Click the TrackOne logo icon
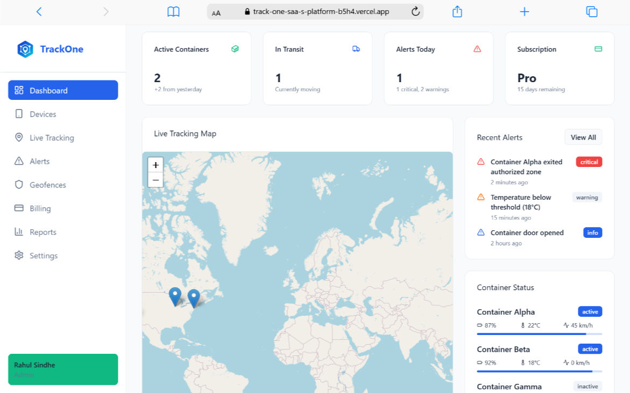630x393 pixels. tap(25, 49)
